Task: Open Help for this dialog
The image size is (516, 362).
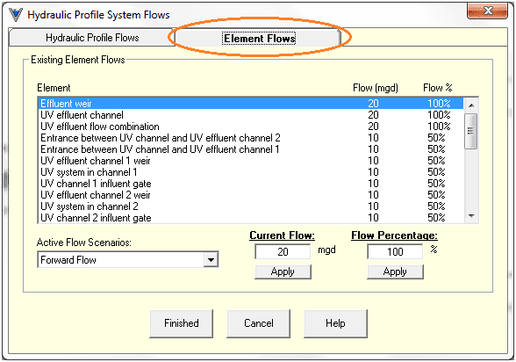Action: tap(335, 323)
